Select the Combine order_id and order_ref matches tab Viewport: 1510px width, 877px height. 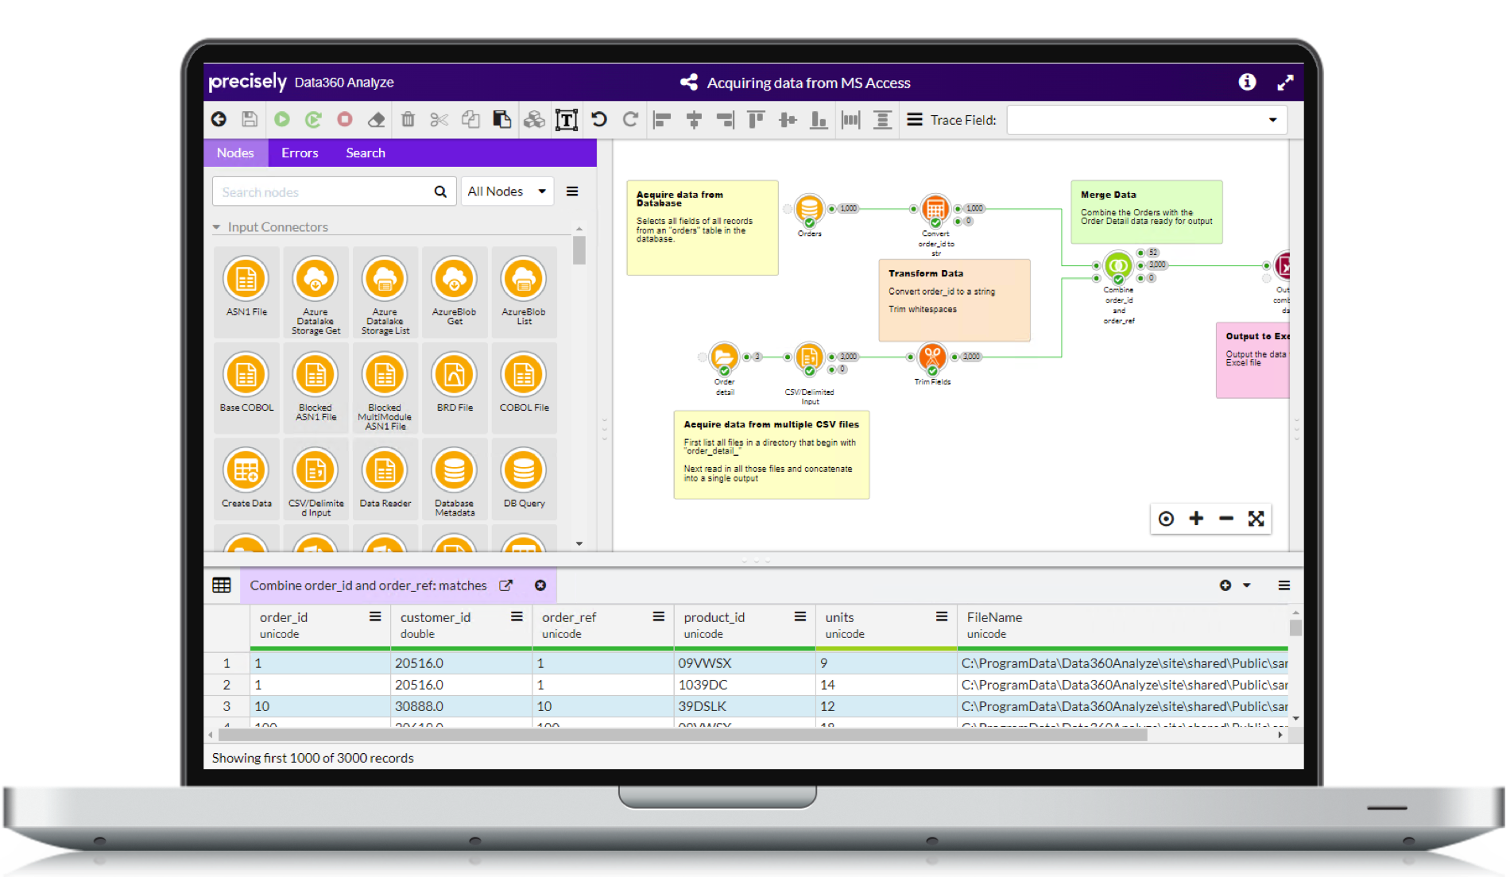click(368, 585)
